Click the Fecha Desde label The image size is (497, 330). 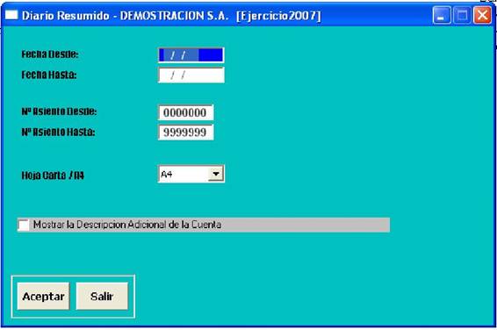pyautogui.click(x=50, y=54)
